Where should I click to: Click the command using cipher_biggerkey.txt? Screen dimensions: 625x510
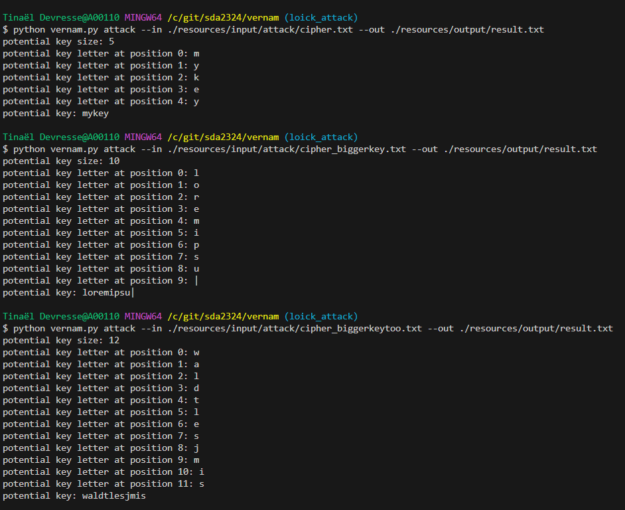pyautogui.click(x=300, y=149)
